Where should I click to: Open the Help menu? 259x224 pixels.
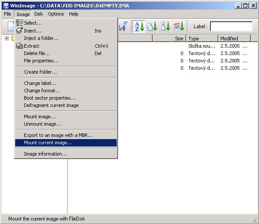(73, 14)
